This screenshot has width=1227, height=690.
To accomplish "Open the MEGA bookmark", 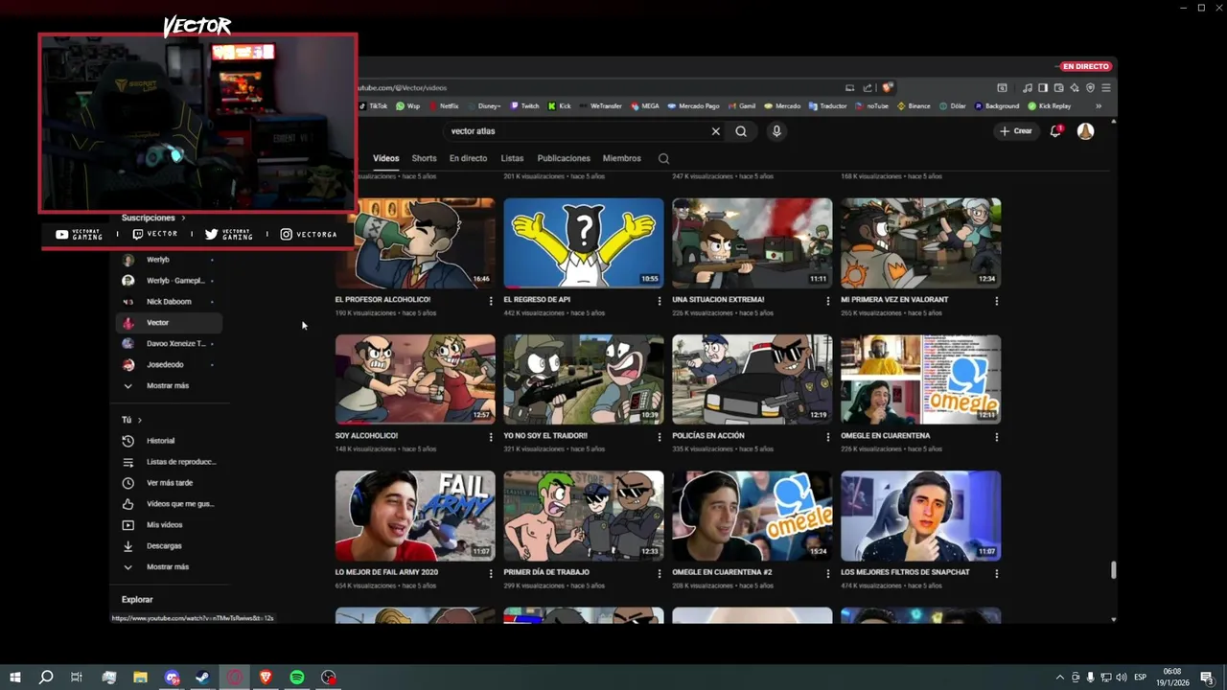I will (x=645, y=106).
